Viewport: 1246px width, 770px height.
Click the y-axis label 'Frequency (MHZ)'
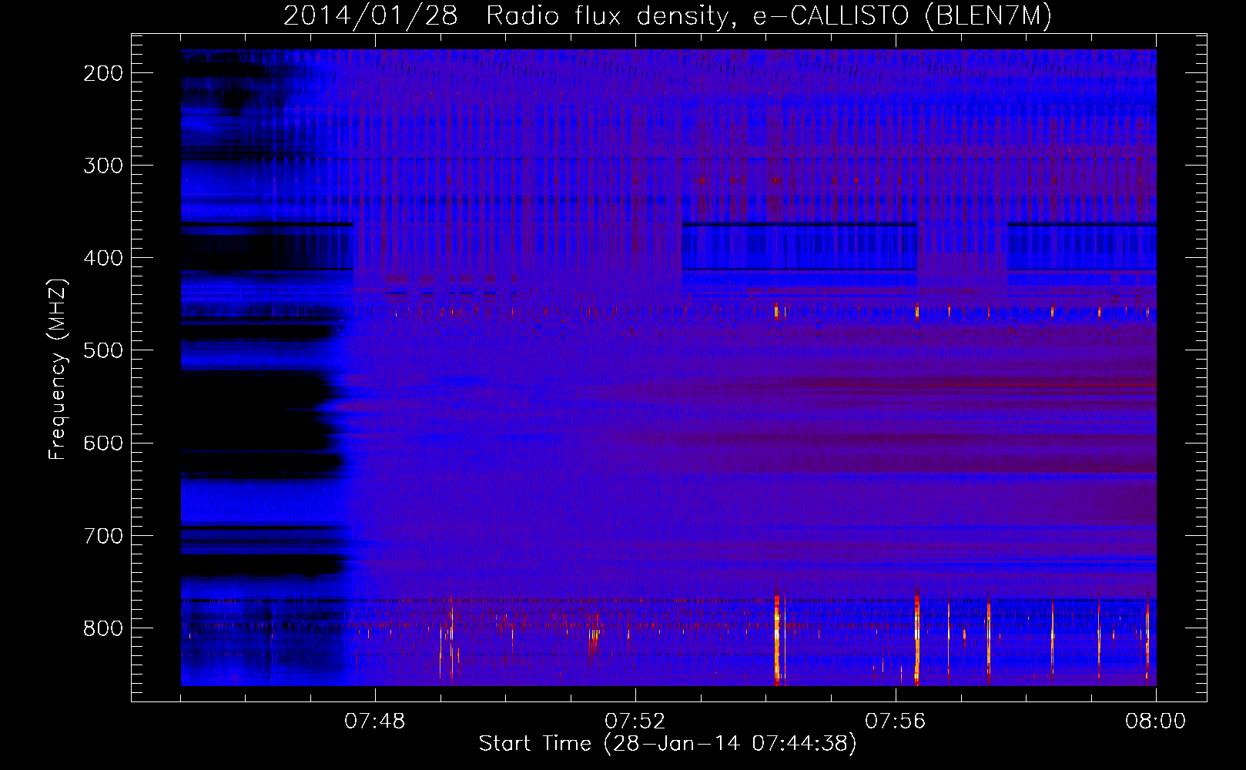tap(58, 369)
